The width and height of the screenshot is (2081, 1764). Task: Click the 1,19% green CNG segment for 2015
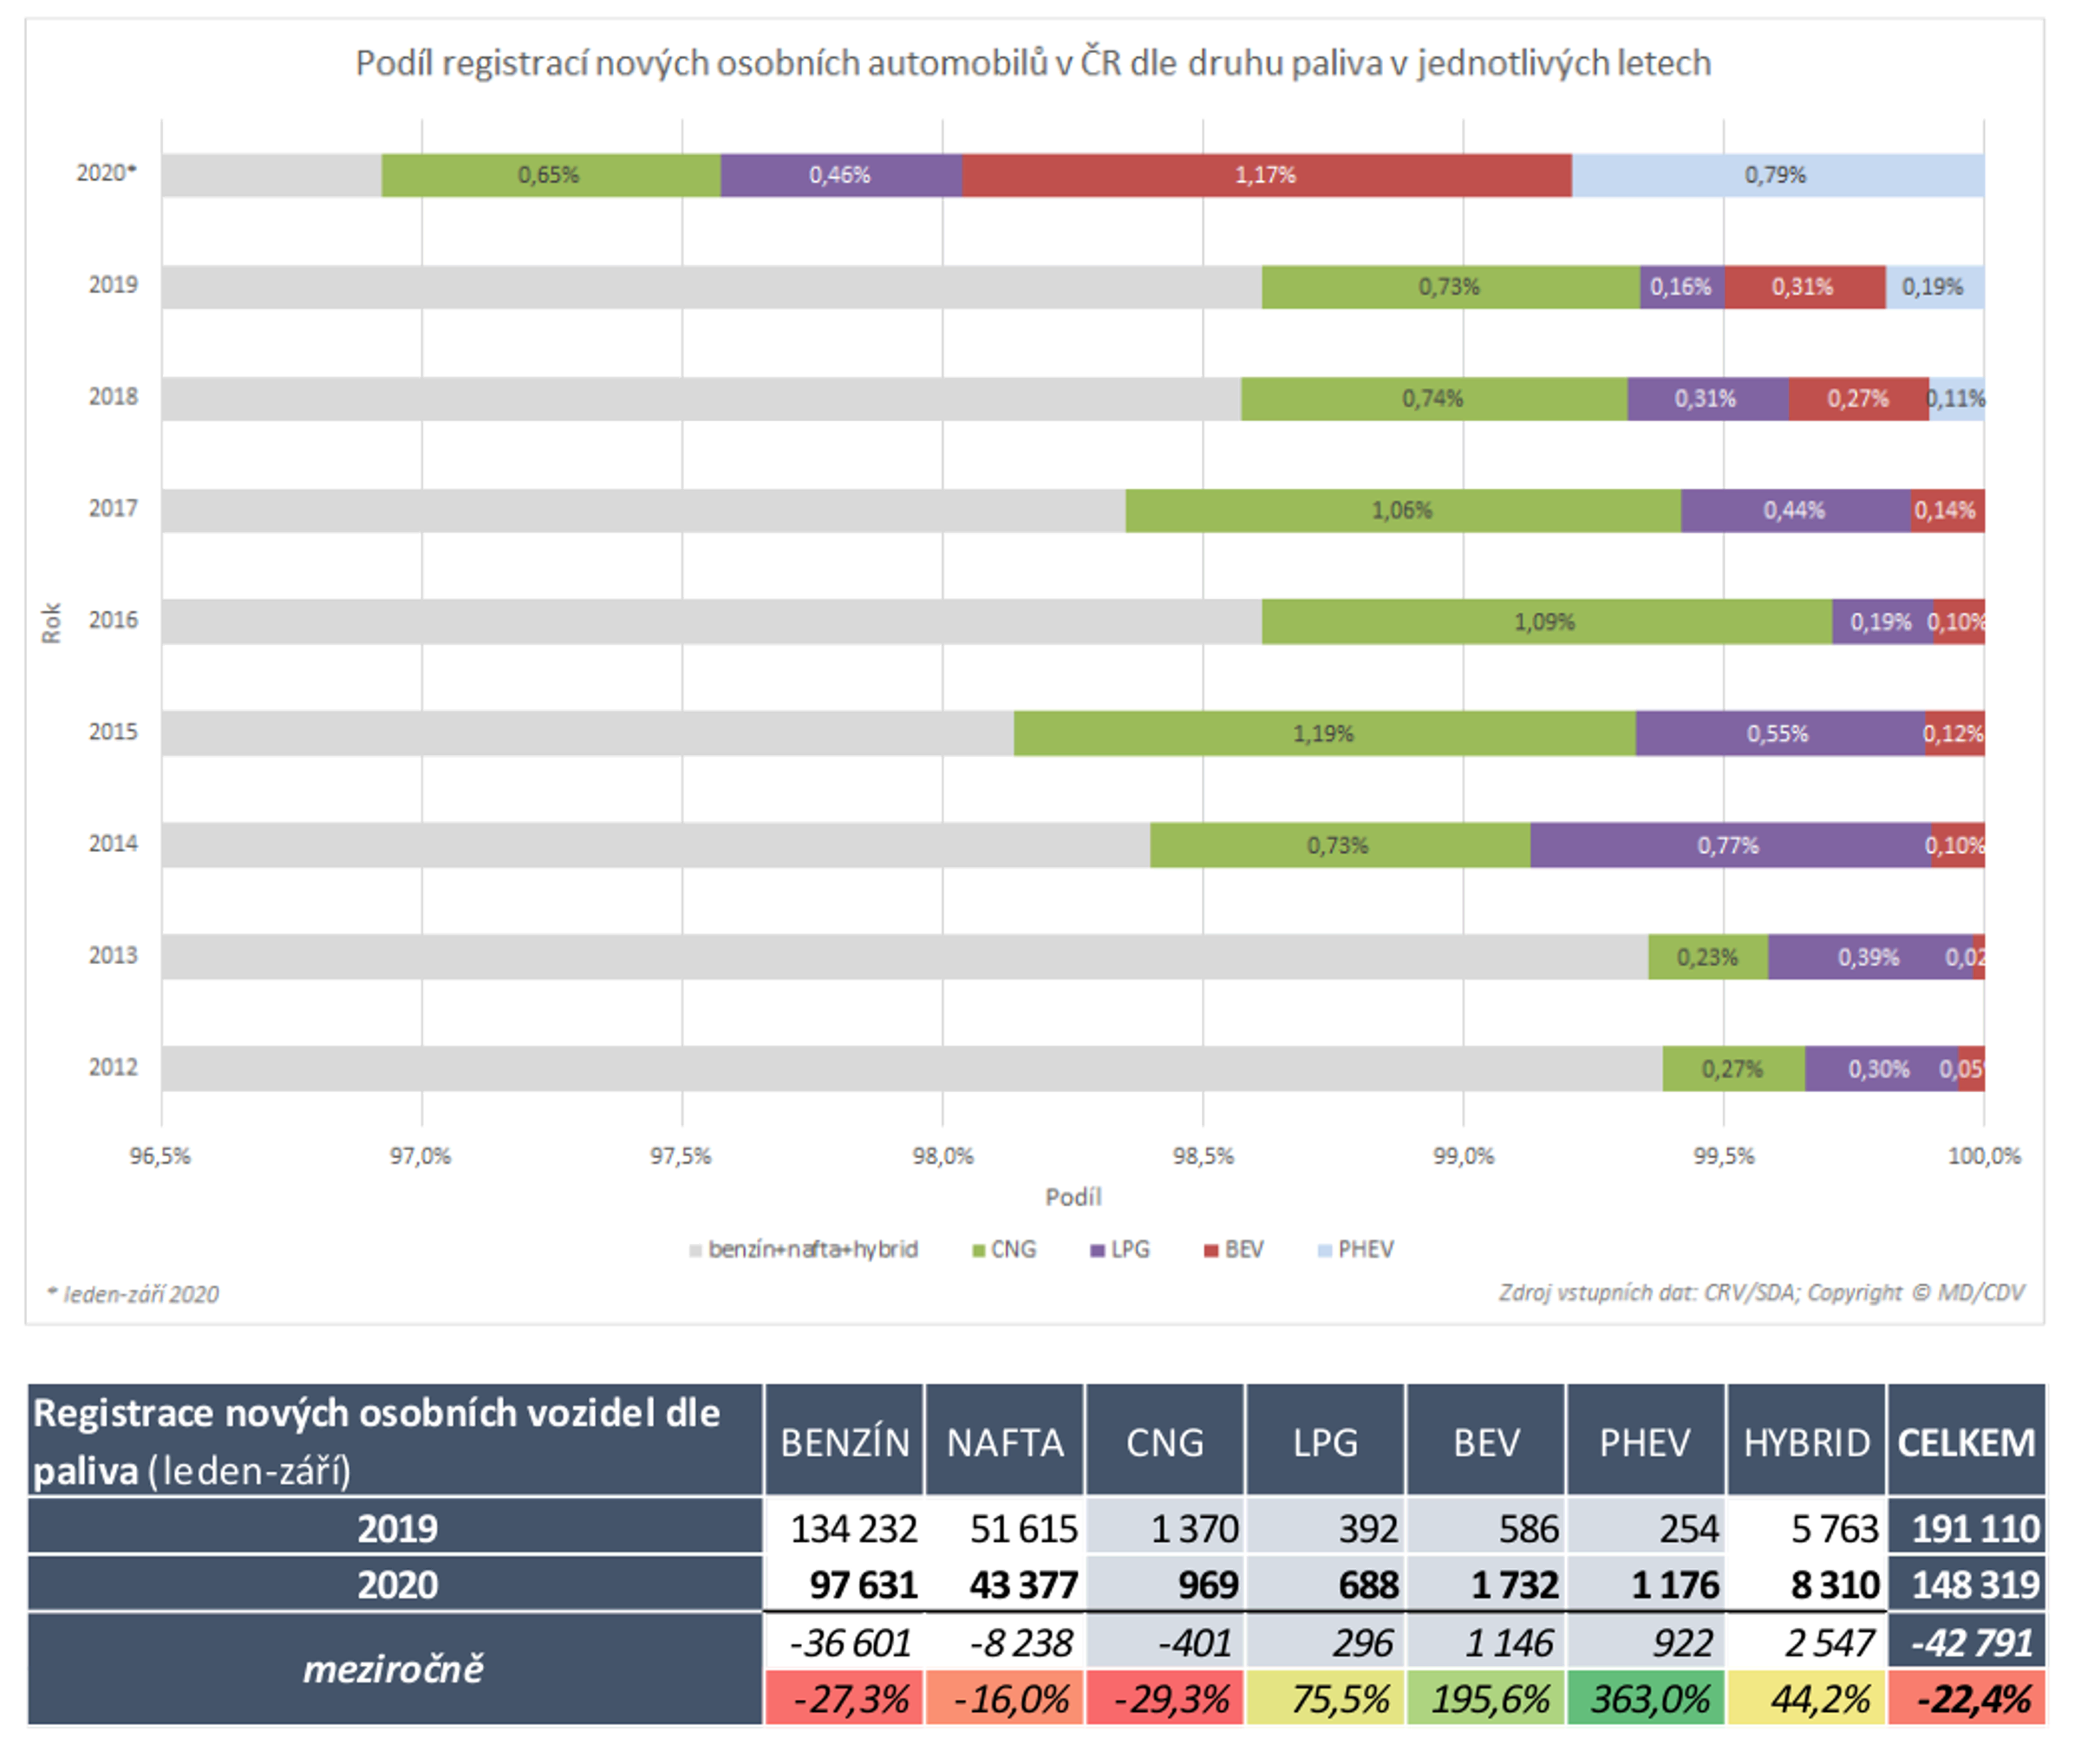click(x=1322, y=733)
